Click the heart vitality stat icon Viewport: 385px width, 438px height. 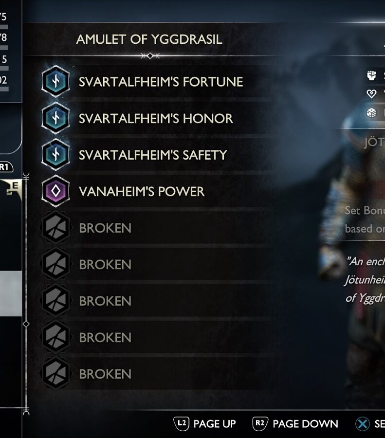[x=371, y=93]
